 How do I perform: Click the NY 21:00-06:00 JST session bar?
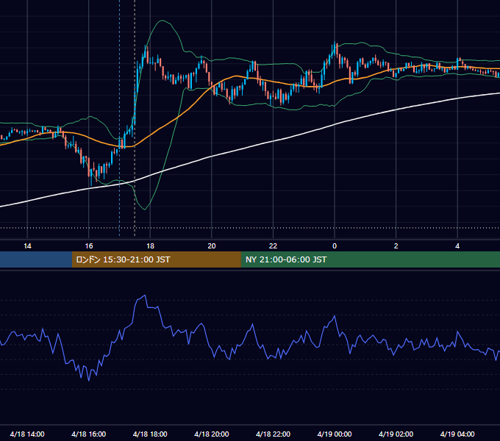click(x=370, y=259)
